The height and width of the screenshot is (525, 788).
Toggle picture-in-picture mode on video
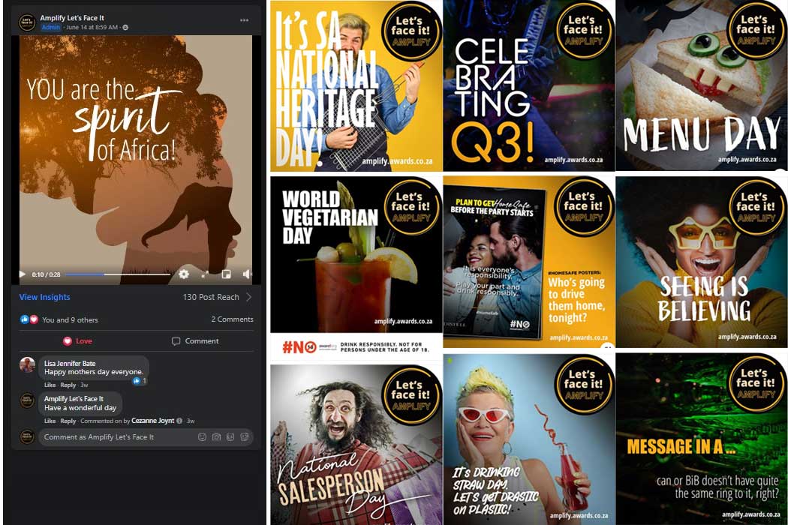pyautogui.click(x=226, y=274)
